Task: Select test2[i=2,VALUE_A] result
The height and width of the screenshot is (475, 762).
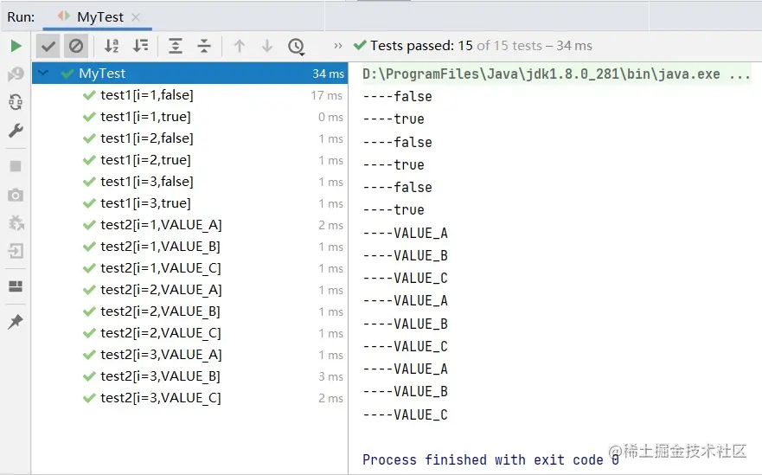Action: pos(189,290)
